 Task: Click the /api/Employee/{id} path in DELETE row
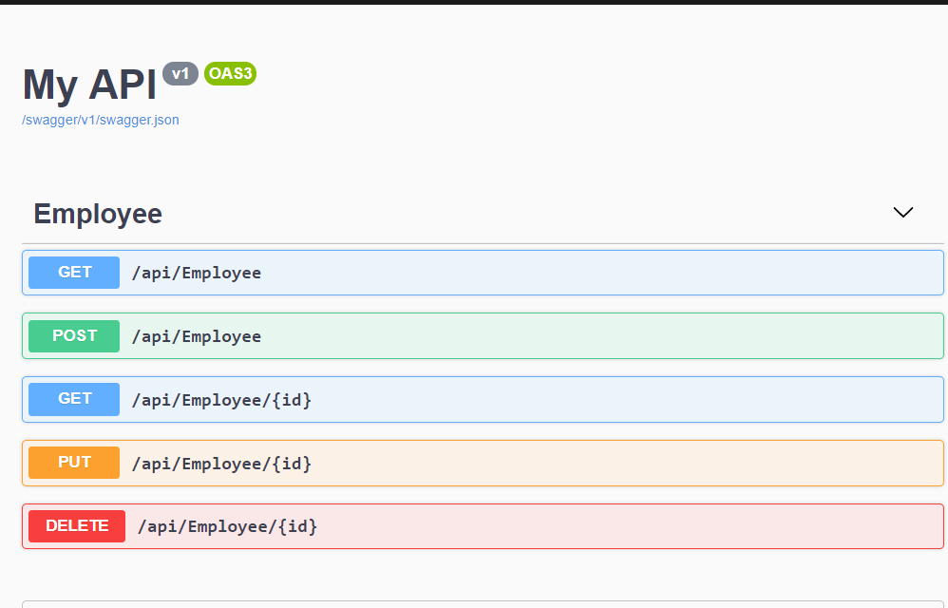[227, 526]
